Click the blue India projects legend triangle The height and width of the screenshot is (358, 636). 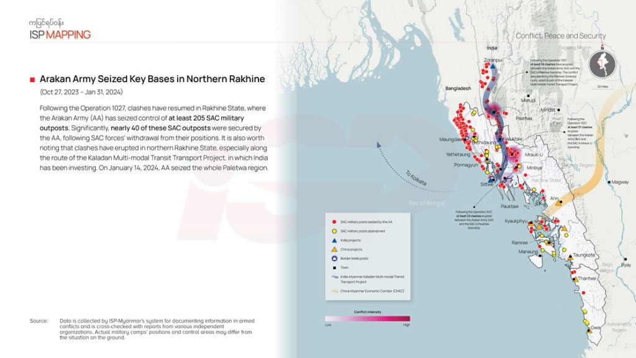[x=335, y=240]
